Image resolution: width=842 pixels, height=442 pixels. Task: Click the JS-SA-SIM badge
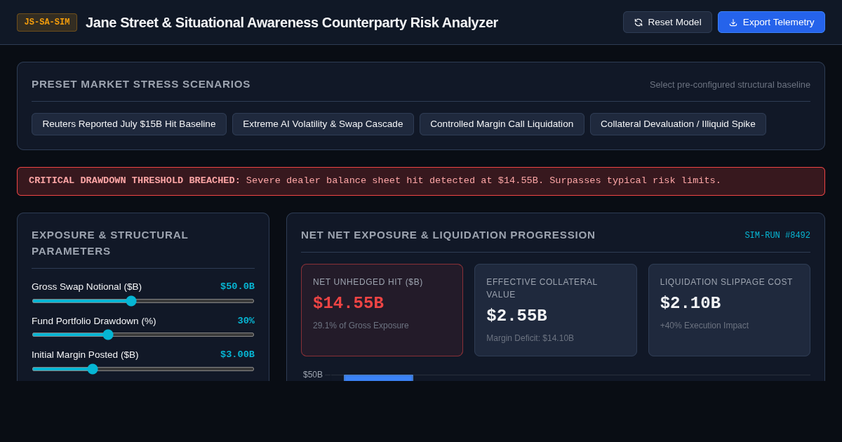(x=47, y=22)
